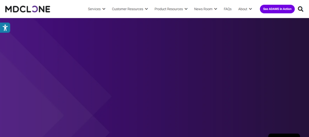Go to the FAQs page
The height and width of the screenshot is (137, 309).
(228, 9)
